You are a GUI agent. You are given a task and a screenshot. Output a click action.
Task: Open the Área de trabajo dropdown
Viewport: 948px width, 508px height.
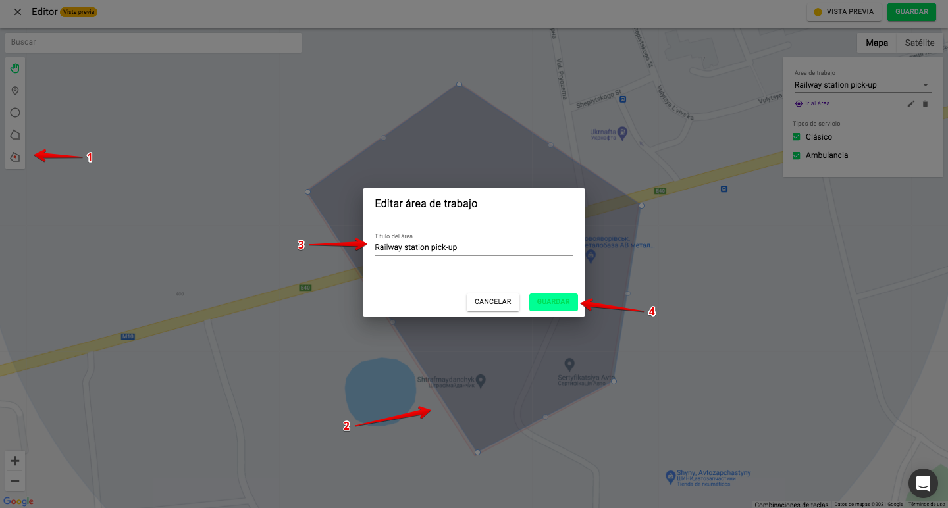[x=862, y=85]
